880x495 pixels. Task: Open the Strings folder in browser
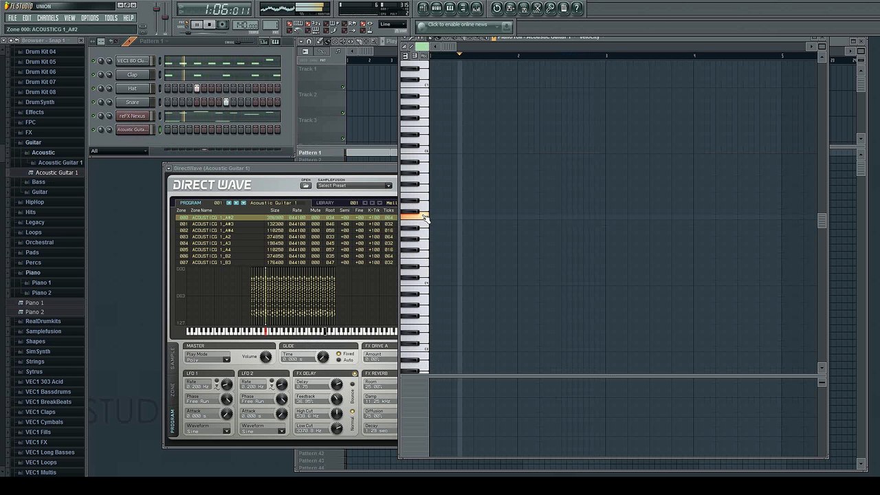[x=35, y=362]
